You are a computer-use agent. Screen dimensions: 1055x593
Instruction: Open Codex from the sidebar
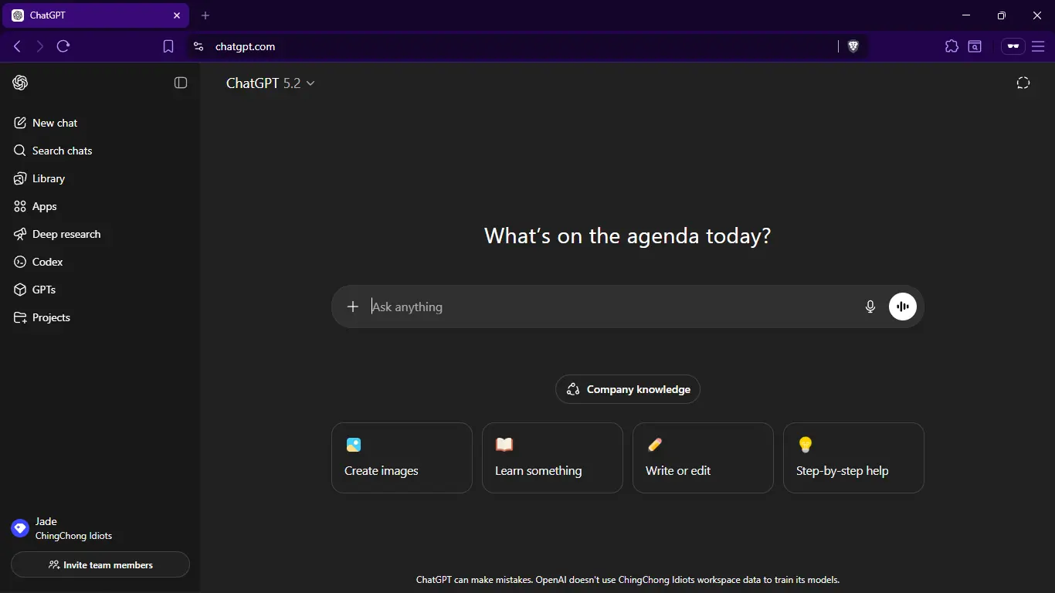[100, 262]
